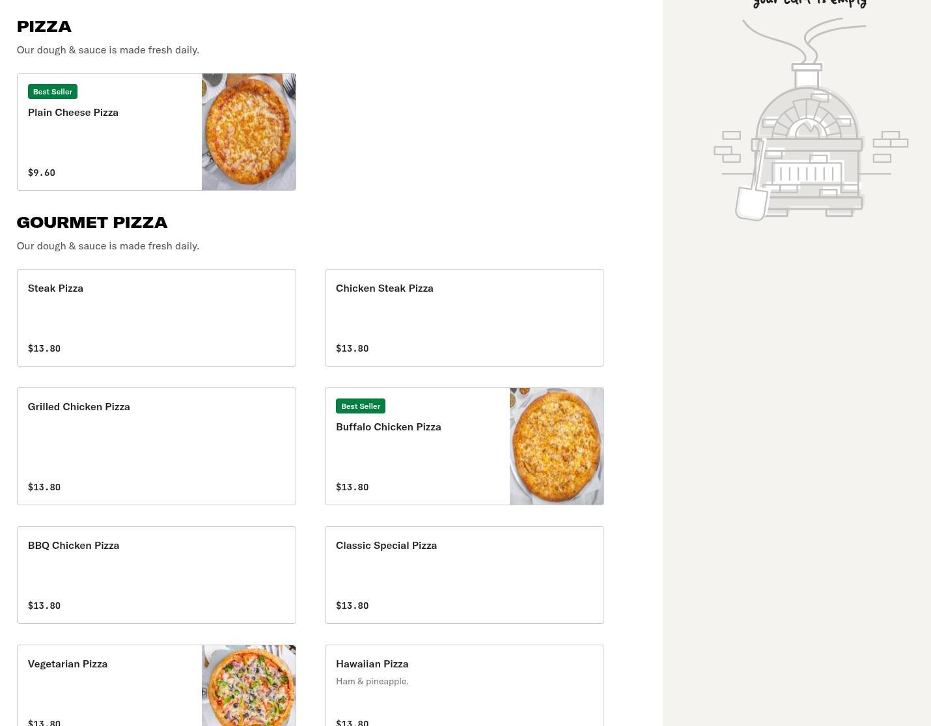Viewport: 931px width, 726px height.
Task: Choose the Hawaiian Pizza item
Action: pos(464,685)
